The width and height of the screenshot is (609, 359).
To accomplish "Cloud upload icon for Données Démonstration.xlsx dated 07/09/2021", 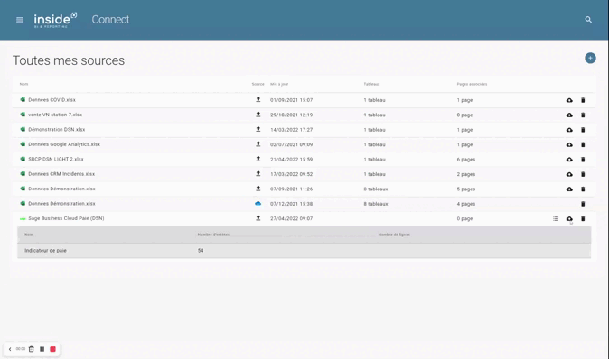I will click(x=569, y=189).
